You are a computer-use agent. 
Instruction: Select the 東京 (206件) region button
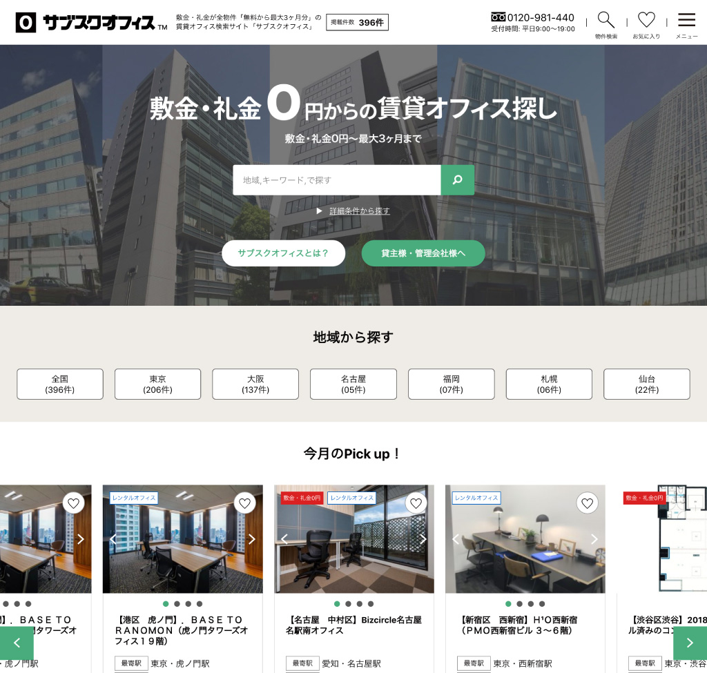(158, 384)
